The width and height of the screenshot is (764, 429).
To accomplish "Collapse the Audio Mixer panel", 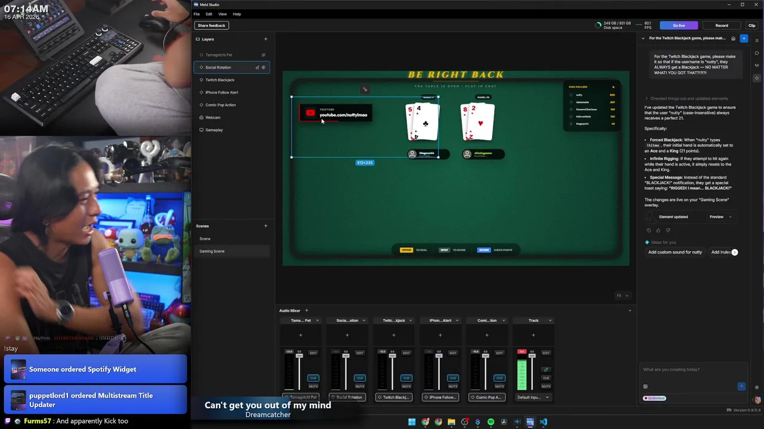I will 630,310.
